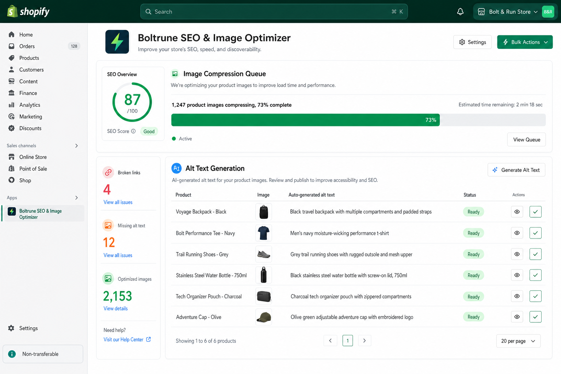Open the Trail Running Shoes image thumbnail

(x=264, y=254)
